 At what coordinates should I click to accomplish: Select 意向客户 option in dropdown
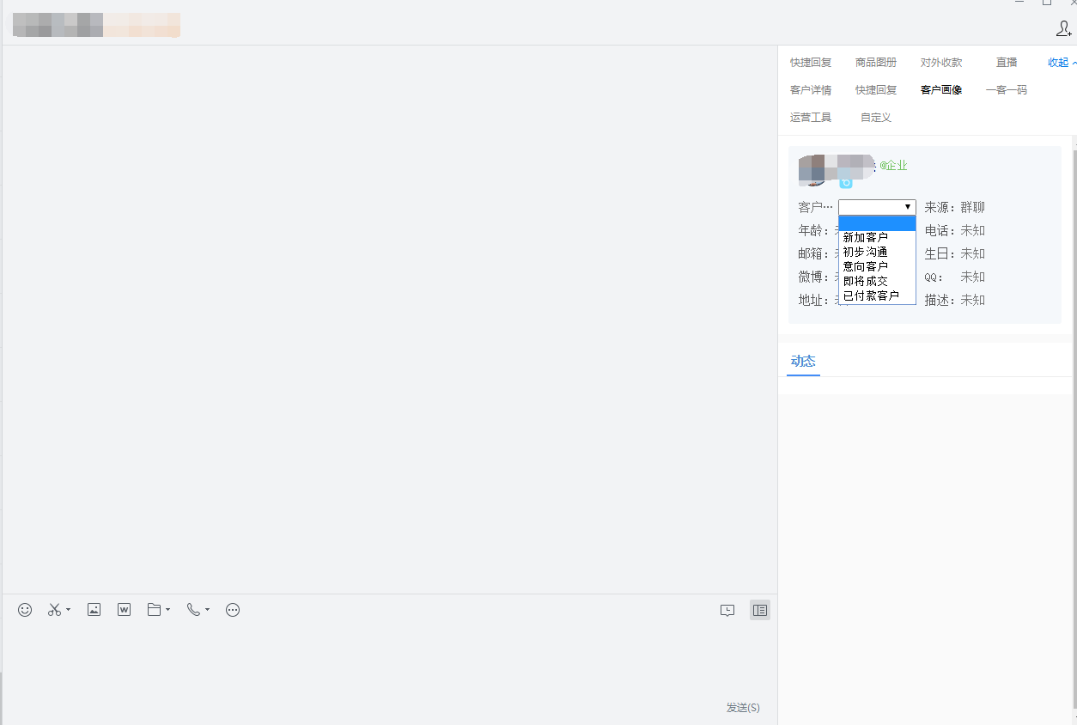866,267
